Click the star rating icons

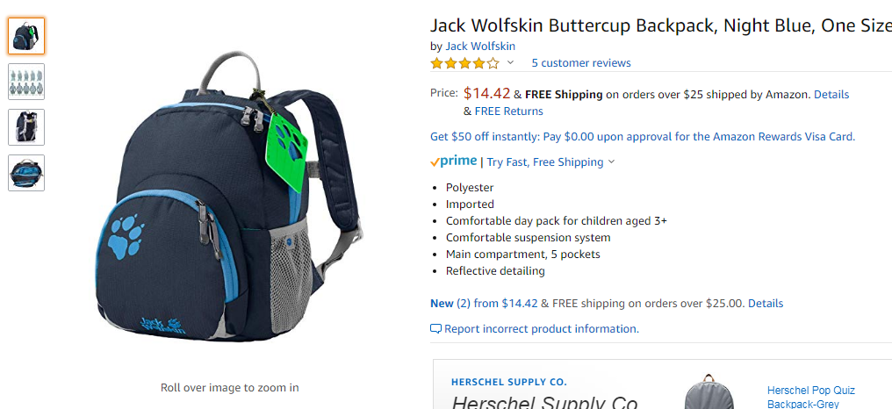pos(464,63)
